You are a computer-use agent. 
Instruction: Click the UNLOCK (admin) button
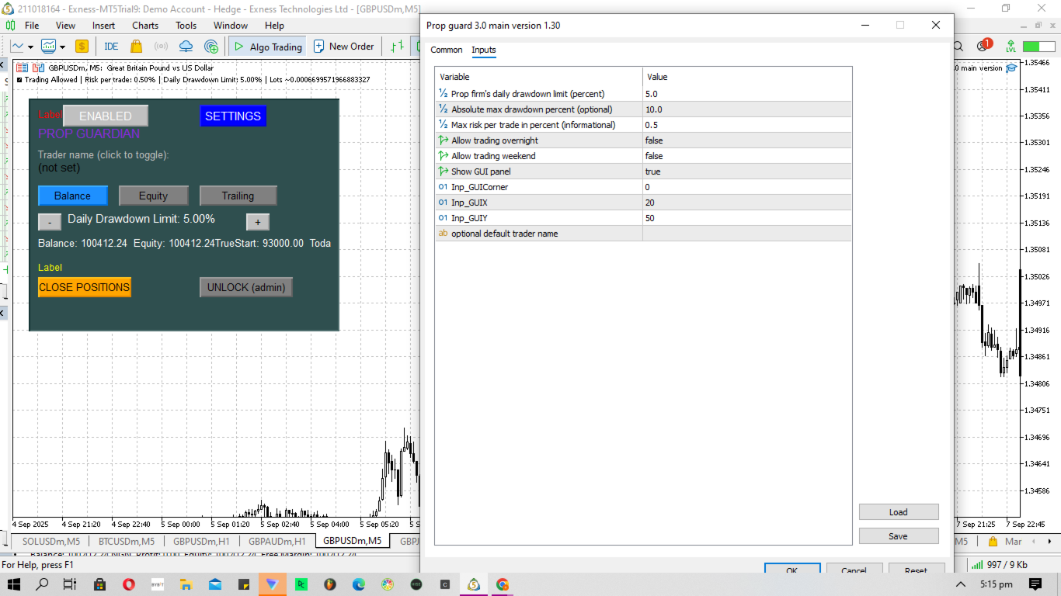246,287
